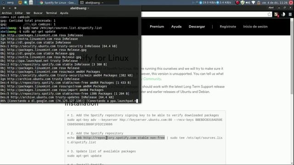294x165 pixels.
Task: Click the red round tray icon
Action: (x=237, y=2)
